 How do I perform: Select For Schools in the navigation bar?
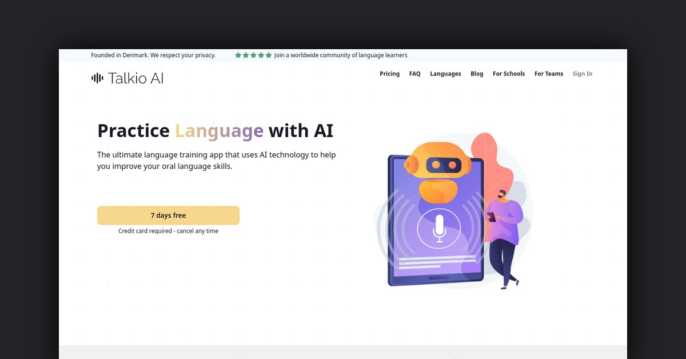[508, 74]
